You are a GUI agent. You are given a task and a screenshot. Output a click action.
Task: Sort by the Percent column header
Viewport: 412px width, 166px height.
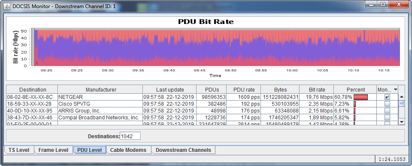(355, 89)
